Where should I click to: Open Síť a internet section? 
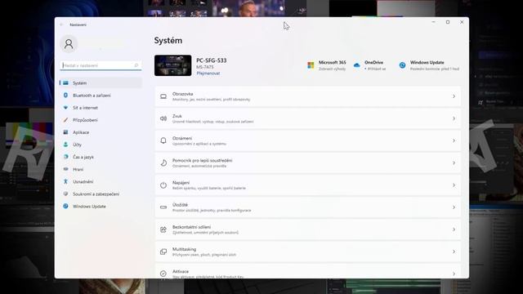[x=101, y=108]
